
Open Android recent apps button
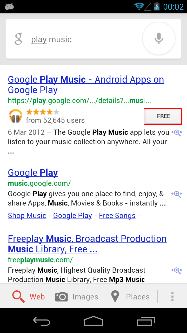coord(146,321)
